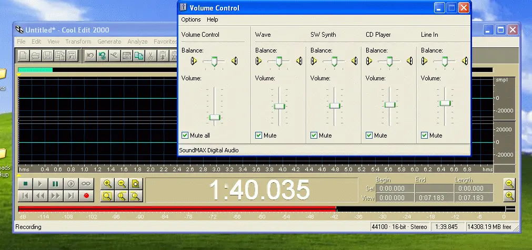Click the Open file folder icon in Cool Edit
Image resolution: width=532 pixels, height=250 pixels.
(x=35, y=56)
